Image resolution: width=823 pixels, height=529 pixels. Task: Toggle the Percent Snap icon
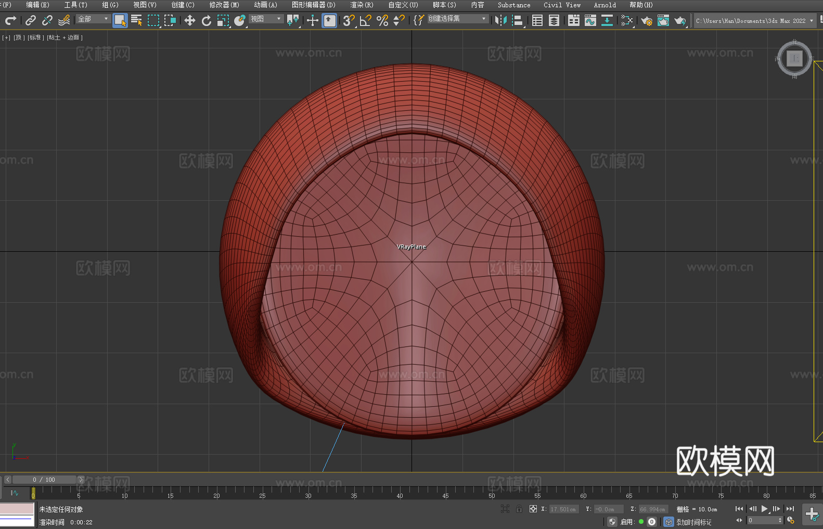382,20
